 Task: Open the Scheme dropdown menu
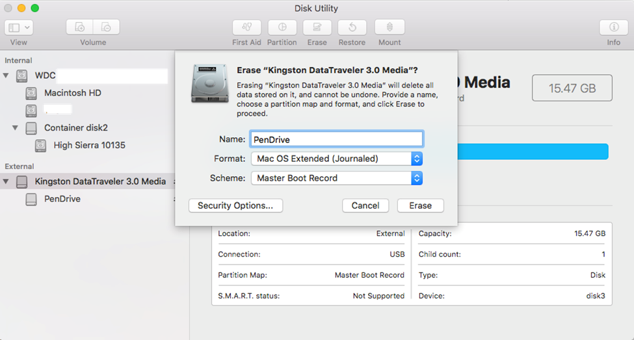point(337,178)
